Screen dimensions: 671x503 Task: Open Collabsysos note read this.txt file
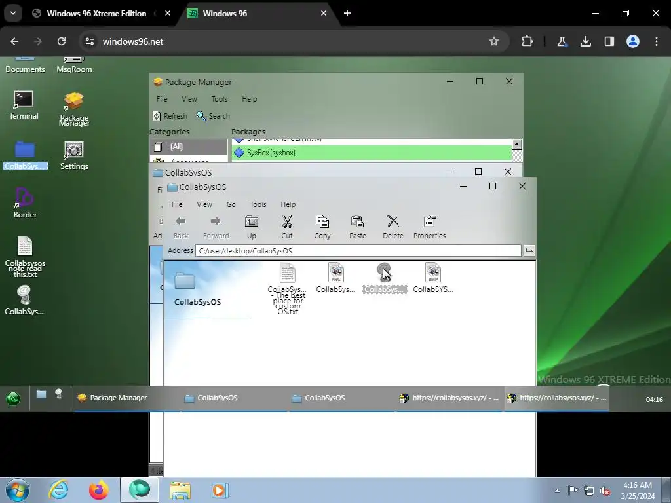[25, 257]
